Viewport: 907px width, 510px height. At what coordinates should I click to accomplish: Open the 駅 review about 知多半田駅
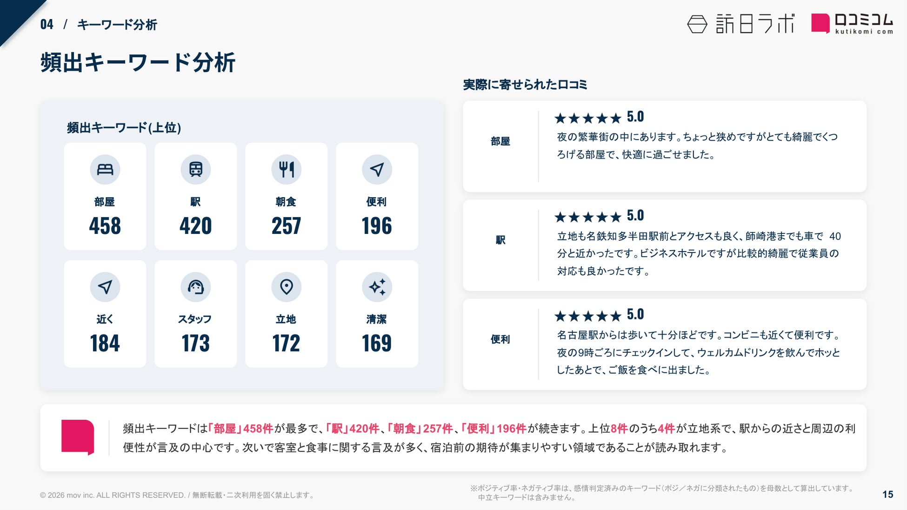[x=665, y=245]
